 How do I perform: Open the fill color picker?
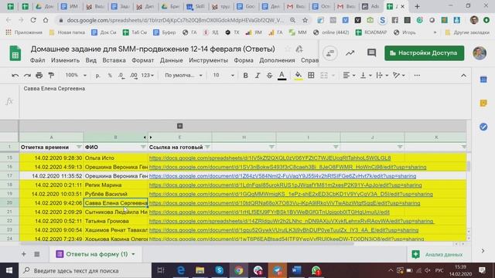298,76
